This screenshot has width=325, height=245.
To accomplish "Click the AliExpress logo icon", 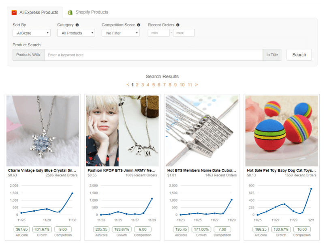I will tap(14, 13).
